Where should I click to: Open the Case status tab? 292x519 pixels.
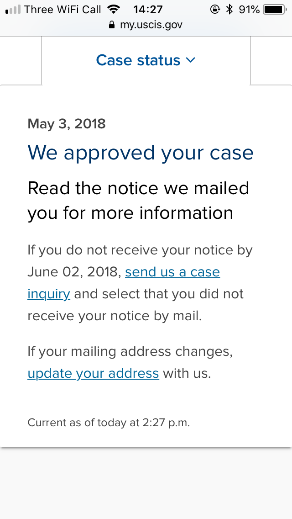(x=146, y=61)
